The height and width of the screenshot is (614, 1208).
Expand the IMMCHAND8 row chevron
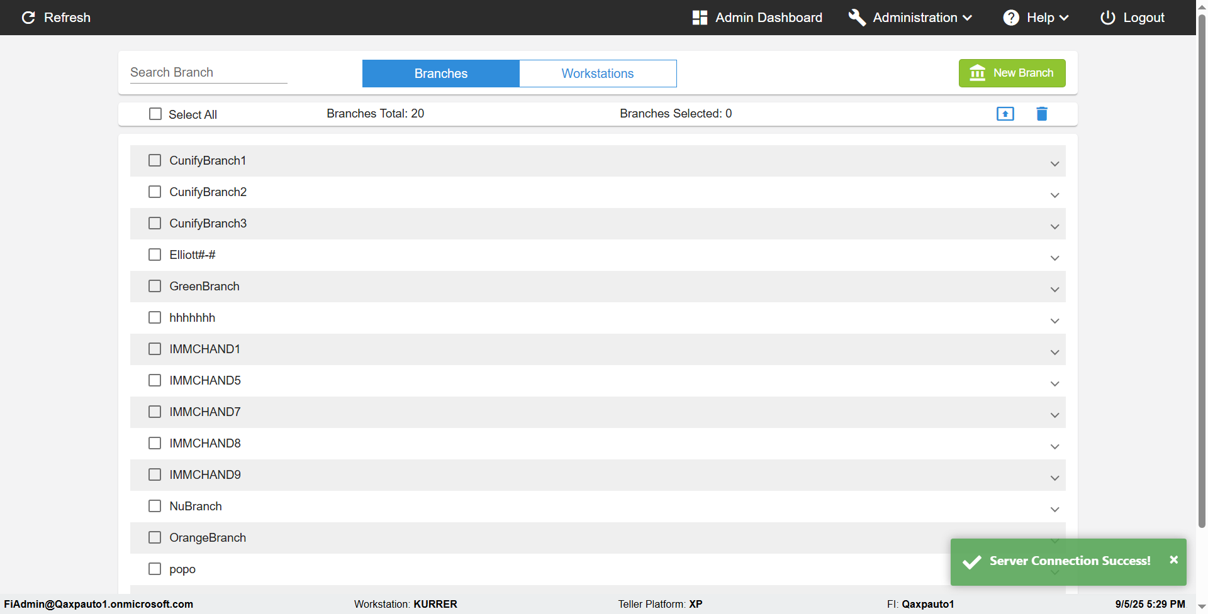[x=1055, y=447]
